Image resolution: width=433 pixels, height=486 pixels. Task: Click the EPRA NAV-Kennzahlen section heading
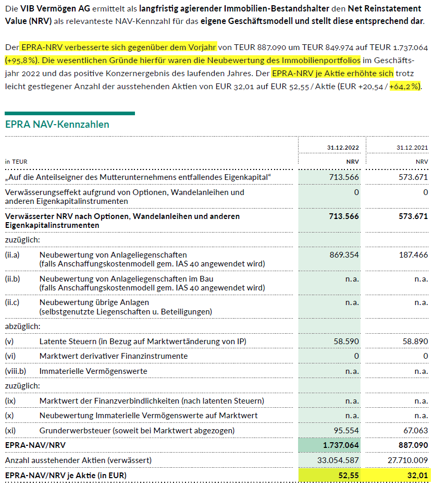57,124
